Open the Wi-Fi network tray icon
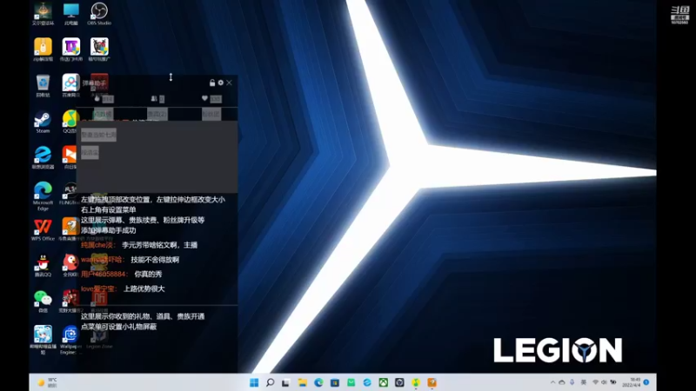The image size is (696, 391). (595, 382)
